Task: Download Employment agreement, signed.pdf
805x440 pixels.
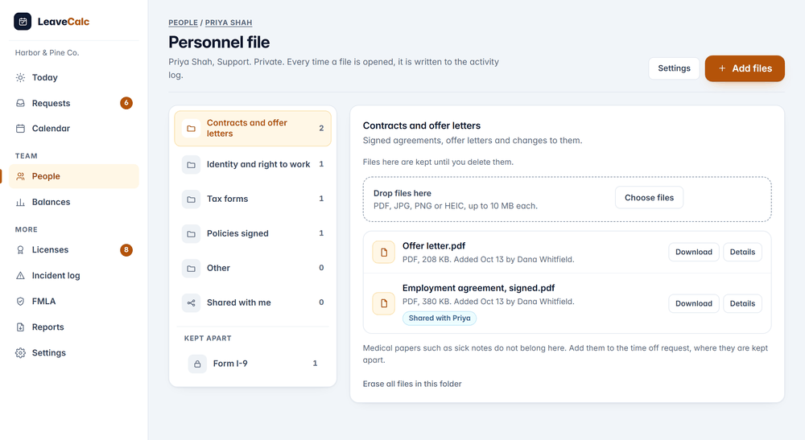Action: (x=694, y=303)
